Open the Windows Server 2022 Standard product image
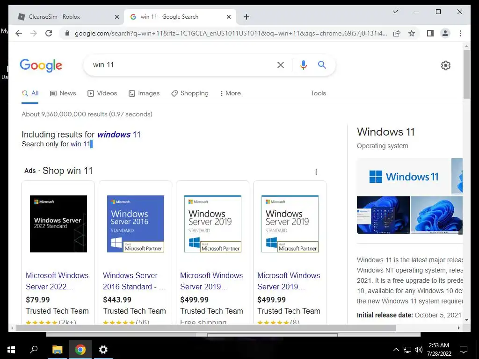 point(58,224)
